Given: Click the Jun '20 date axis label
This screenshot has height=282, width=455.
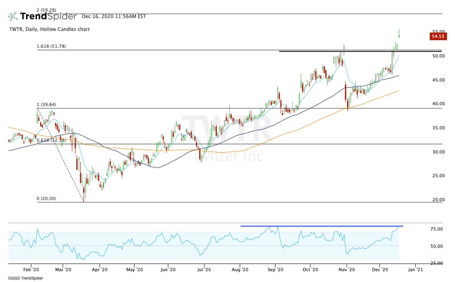Looking at the screenshot, I should coord(168,269).
